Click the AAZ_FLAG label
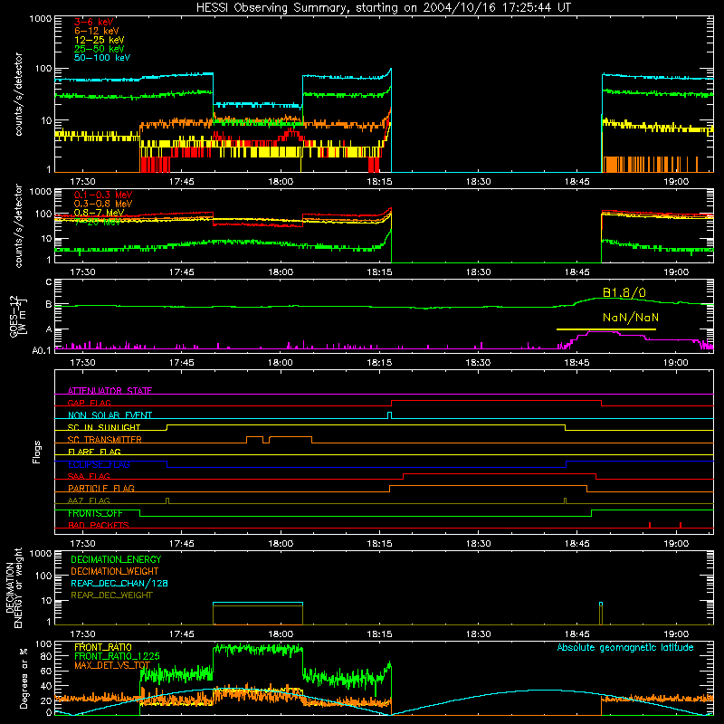The image size is (724, 724). coord(89,500)
